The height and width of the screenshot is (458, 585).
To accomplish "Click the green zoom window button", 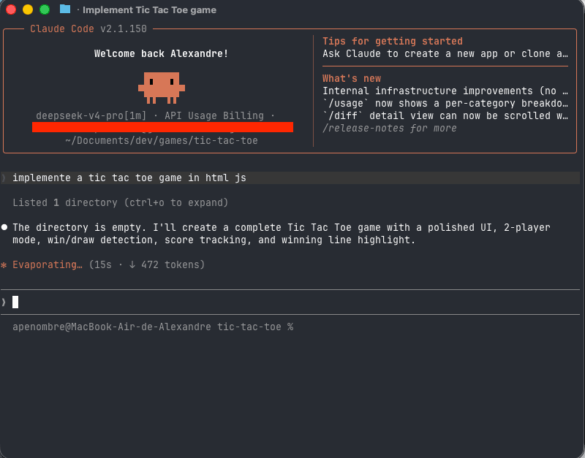I will 45,9.
